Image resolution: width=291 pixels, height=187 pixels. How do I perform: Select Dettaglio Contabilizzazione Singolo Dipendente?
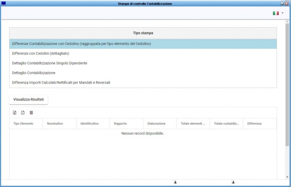point(143,63)
